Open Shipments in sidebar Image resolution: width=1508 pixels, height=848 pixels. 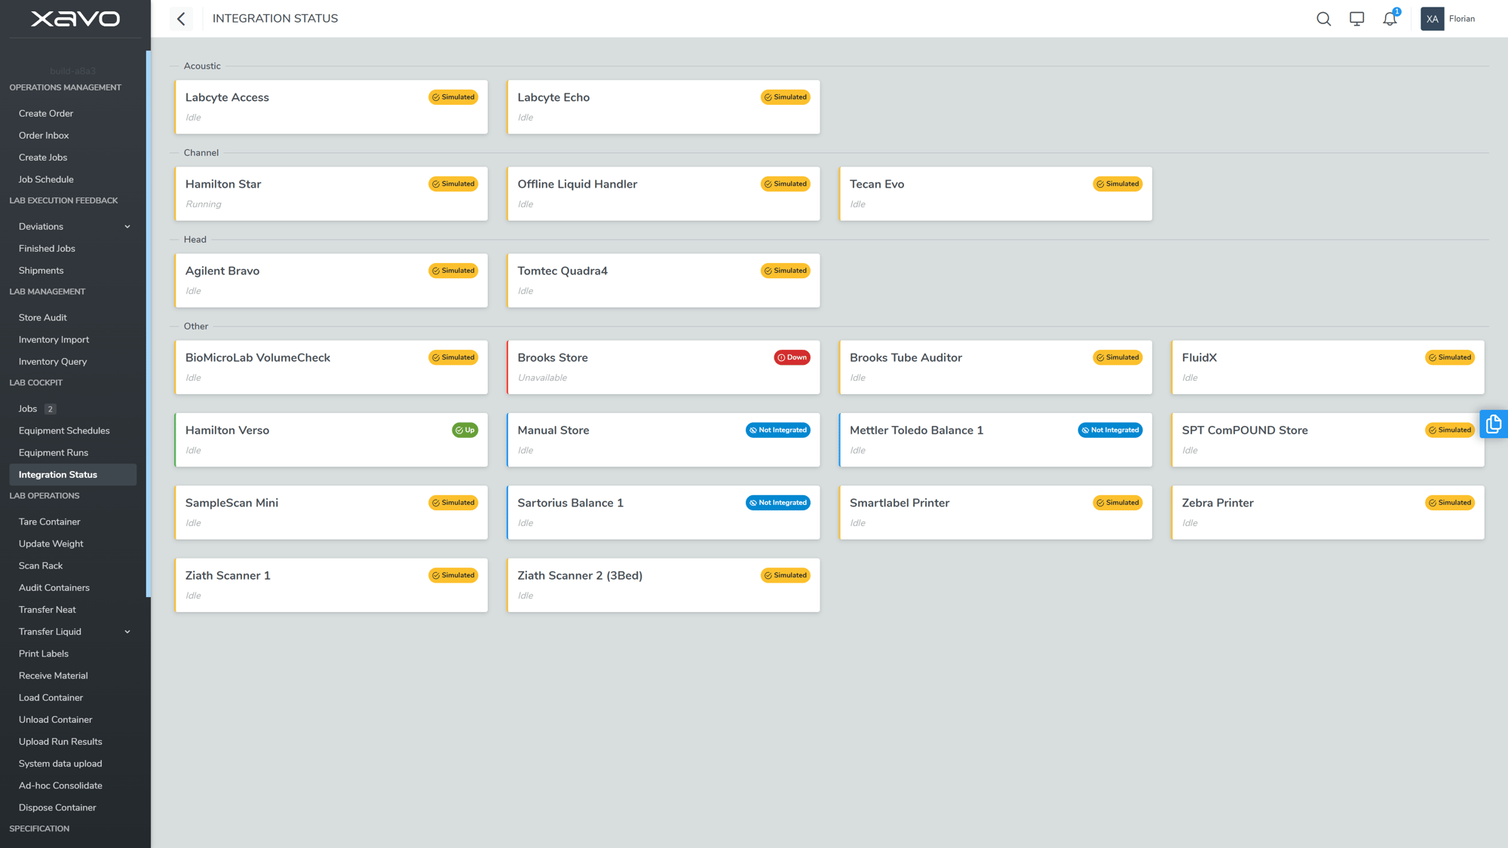41,271
